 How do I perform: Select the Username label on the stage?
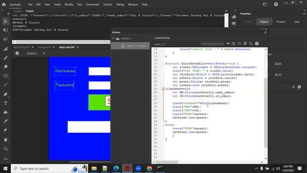pyautogui.click(x=65, y=71)
